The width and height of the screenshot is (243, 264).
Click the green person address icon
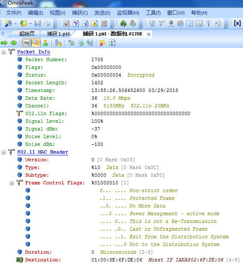coord(45,43)
